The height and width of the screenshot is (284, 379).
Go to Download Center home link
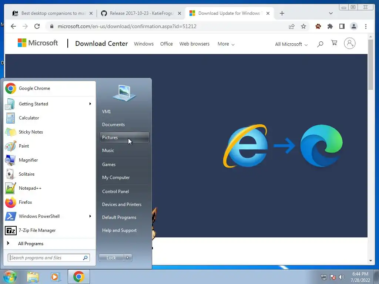pyautogui.click(x=101, y=44)
